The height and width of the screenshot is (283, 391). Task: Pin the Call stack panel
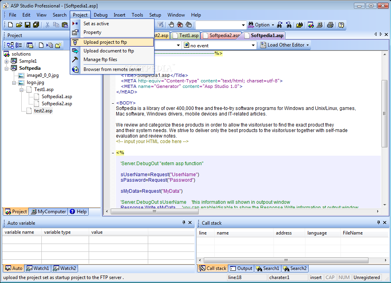tap(378, 222)
